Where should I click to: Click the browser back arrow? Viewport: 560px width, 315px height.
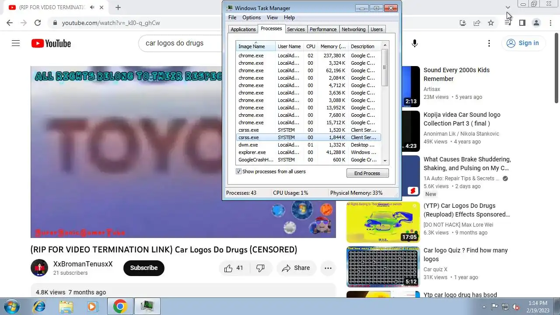point(10,23)
